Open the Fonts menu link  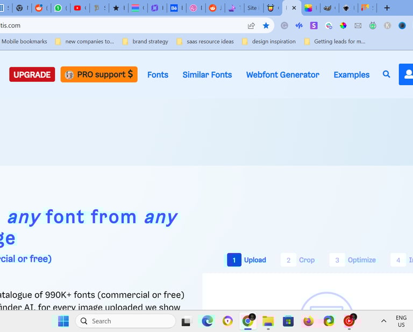pos(158,75)
